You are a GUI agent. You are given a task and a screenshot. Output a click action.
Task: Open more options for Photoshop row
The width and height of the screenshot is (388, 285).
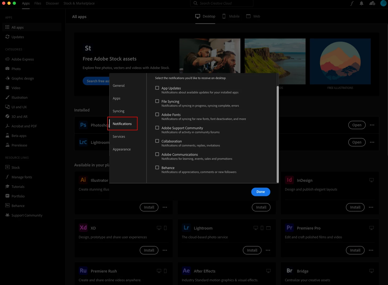click(372, 125)
